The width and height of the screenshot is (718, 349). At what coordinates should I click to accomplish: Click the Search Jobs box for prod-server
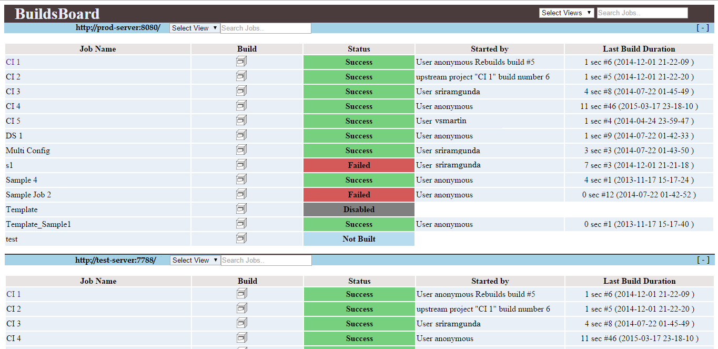click(266, 28)
